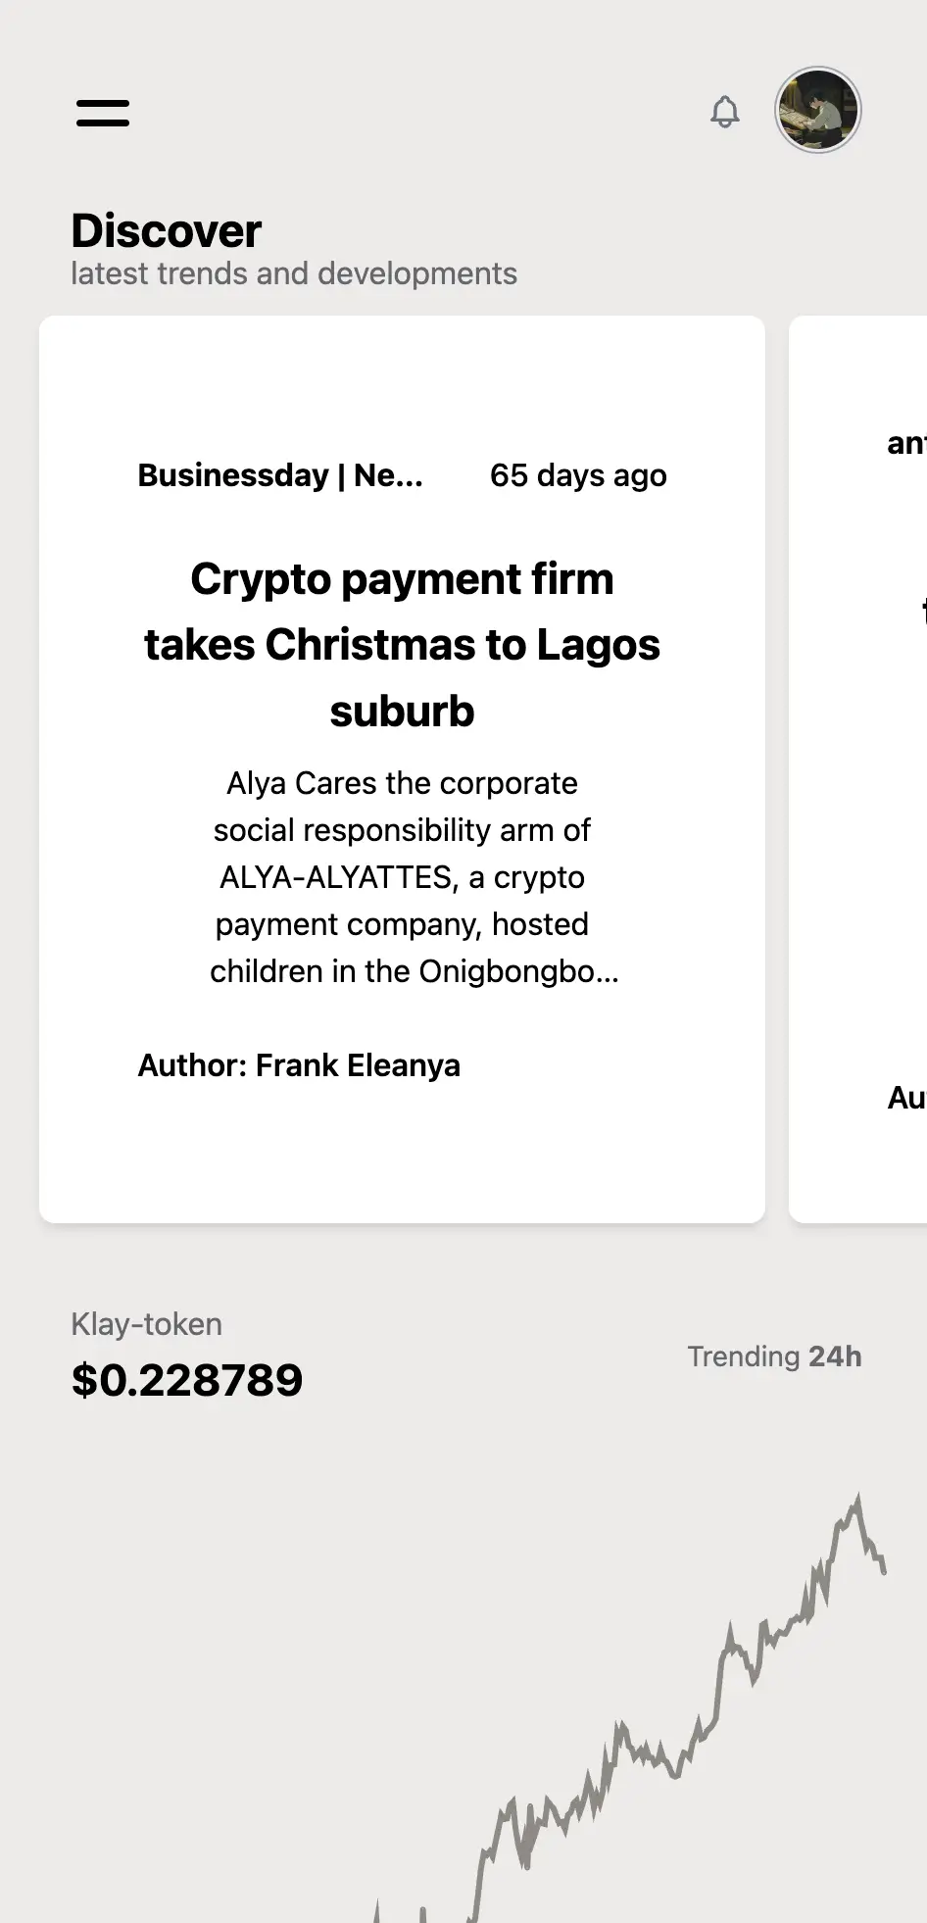The width and height of the screenshot is (927, 1923).
Task: Open the hamburger menu
Action: click(x=103, y=113)
